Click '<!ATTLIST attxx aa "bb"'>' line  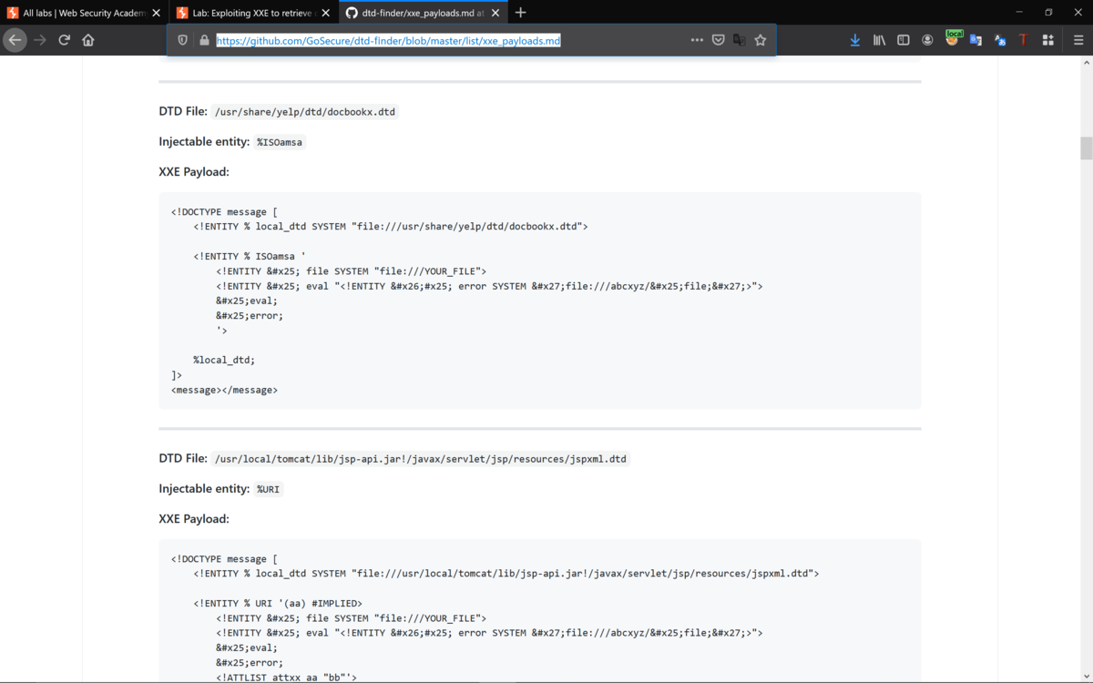coord(286,678)
